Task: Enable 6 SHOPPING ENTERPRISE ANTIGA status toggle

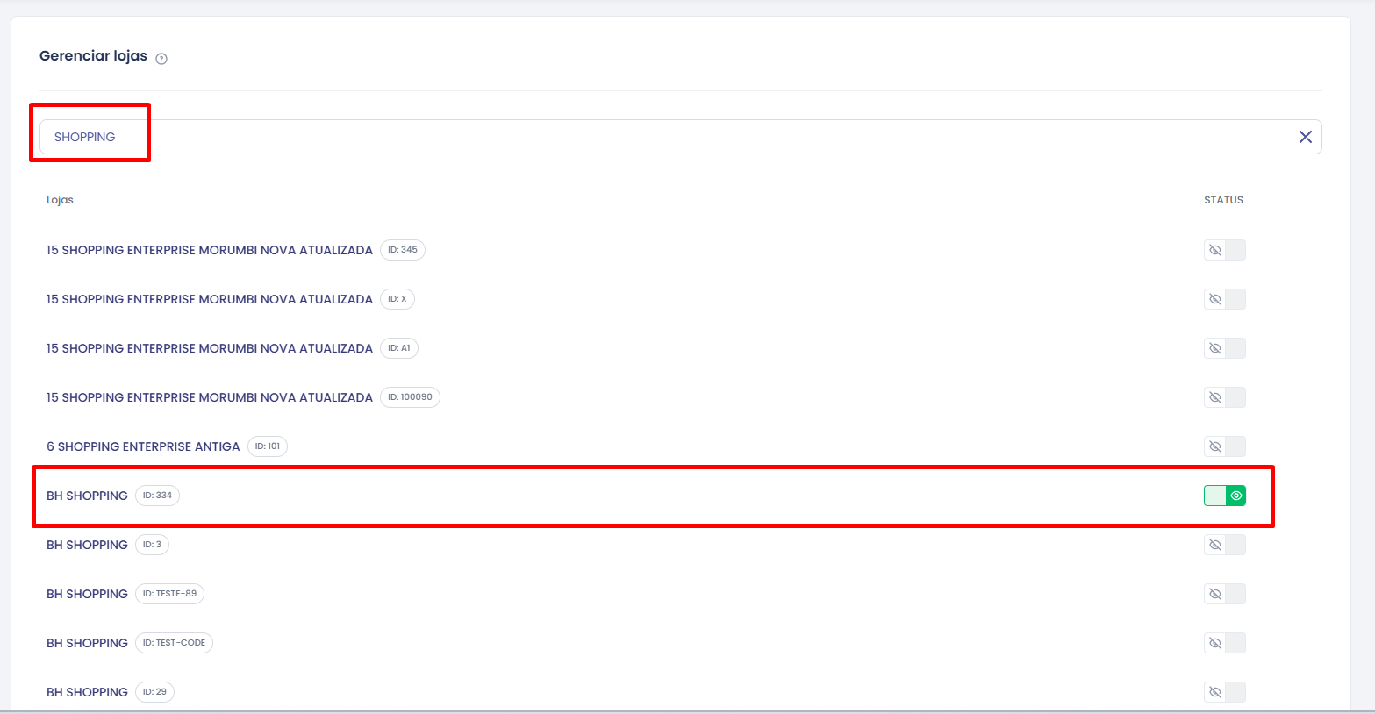Action: 1224,446
